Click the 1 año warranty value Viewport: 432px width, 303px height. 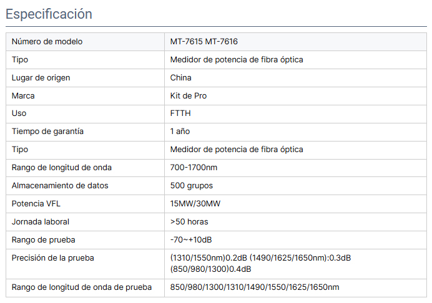tap(180, 132)
